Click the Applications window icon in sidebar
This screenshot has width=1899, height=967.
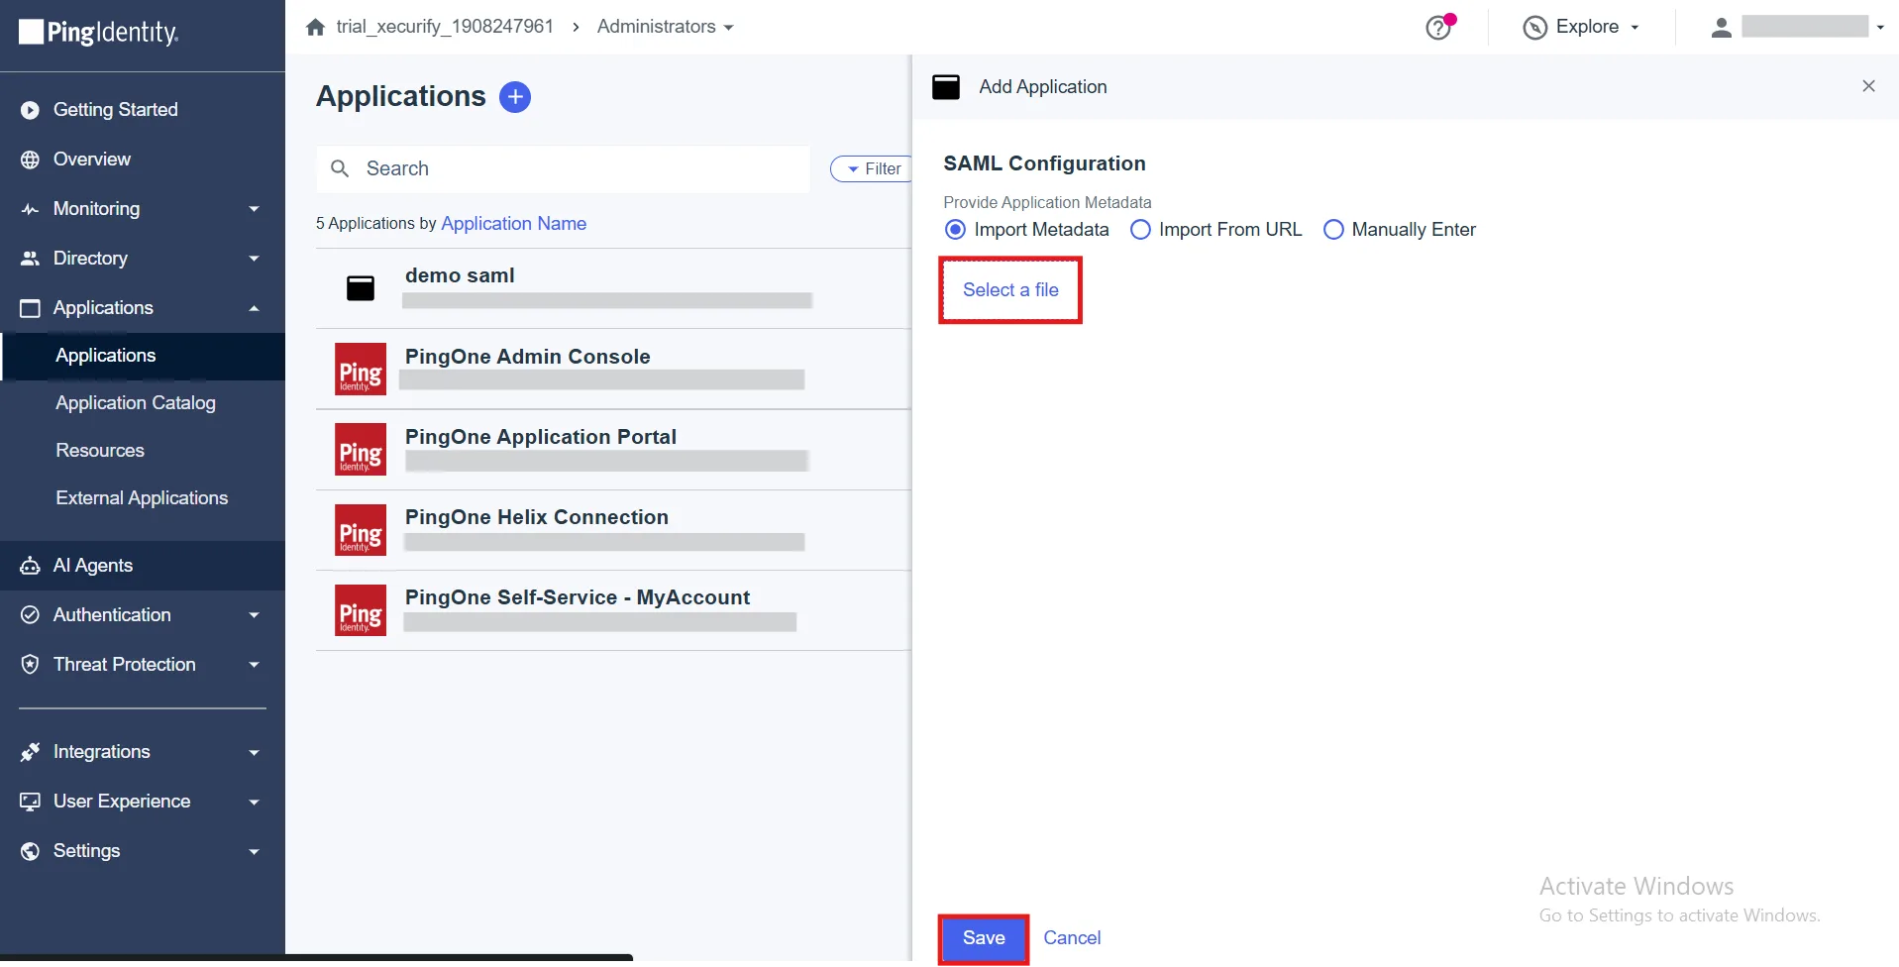(x=31, y=308)
